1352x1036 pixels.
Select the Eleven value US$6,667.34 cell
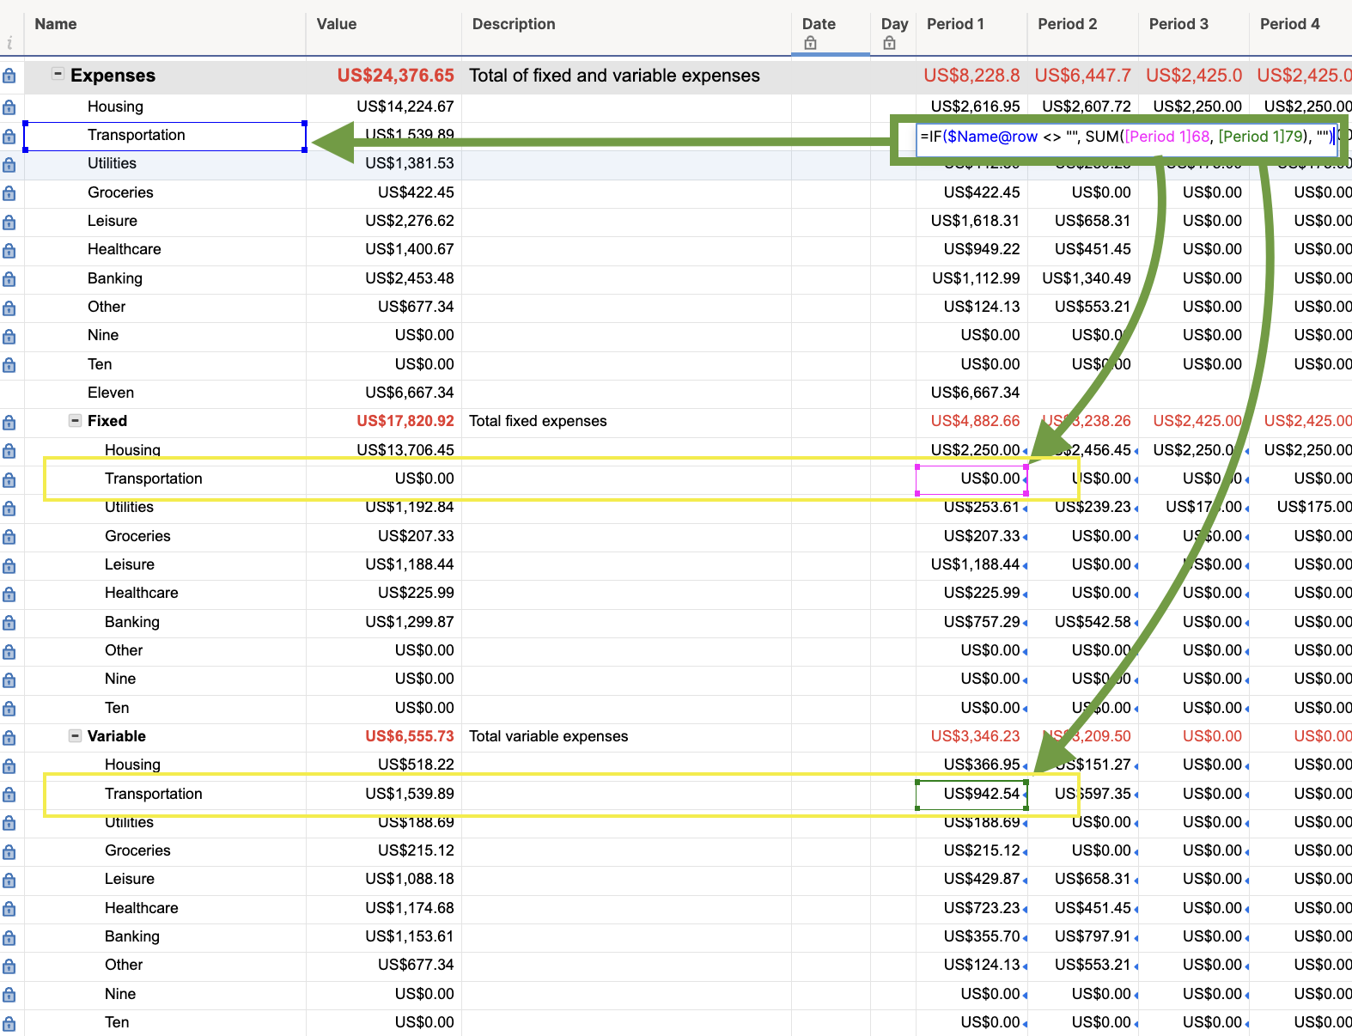pos(384,393)
